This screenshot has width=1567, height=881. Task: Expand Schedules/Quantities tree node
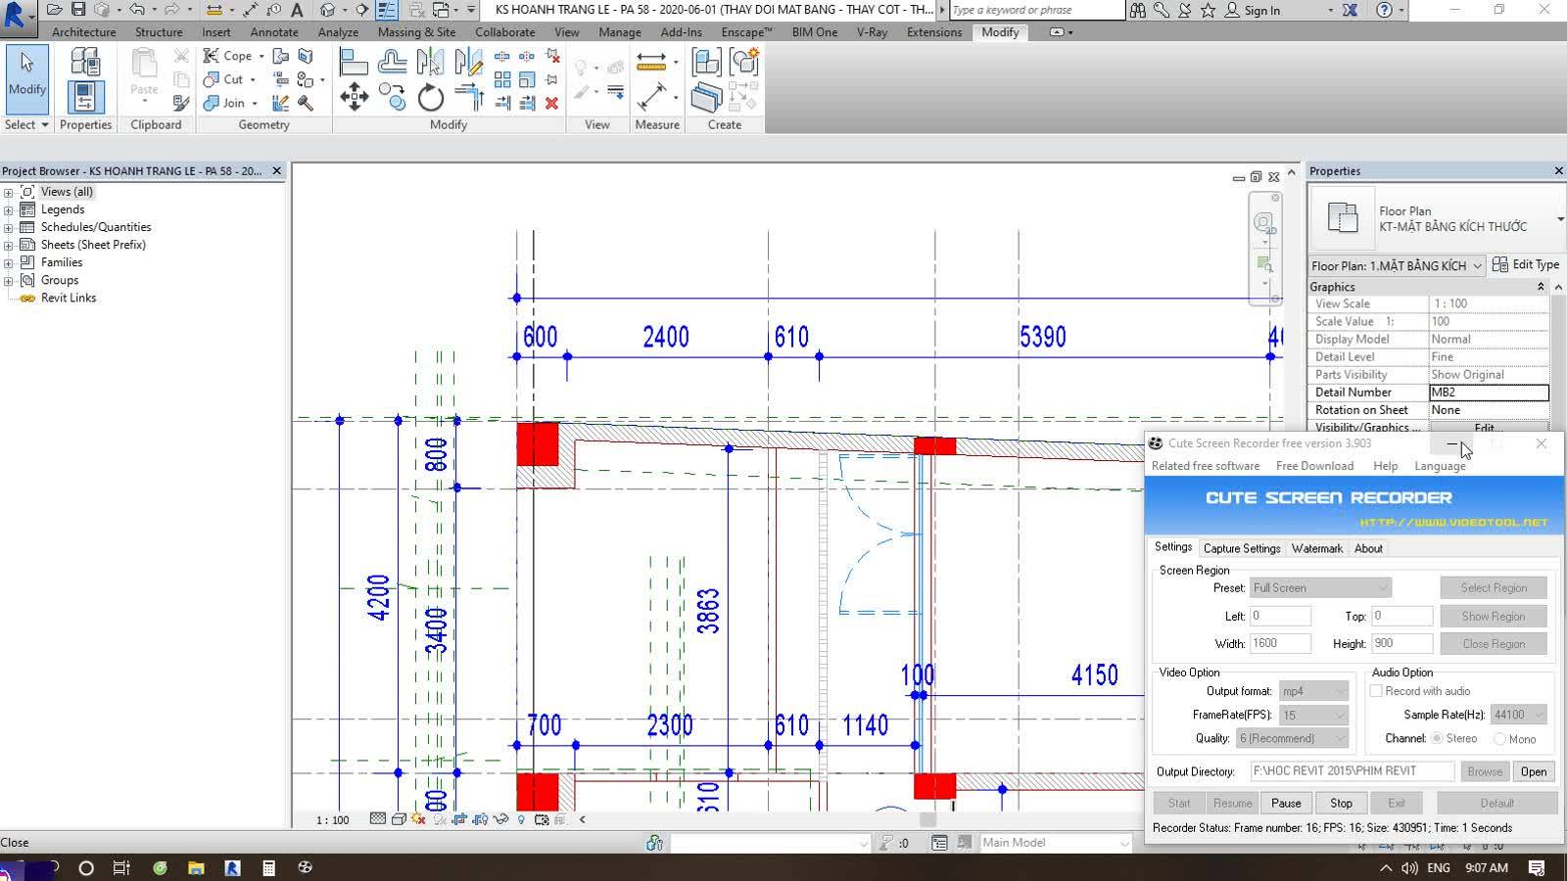9,227
